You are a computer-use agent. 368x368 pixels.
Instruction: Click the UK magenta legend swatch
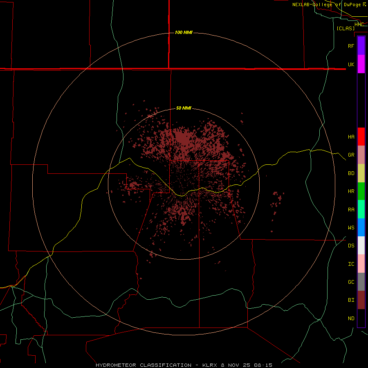click(361, 64)
